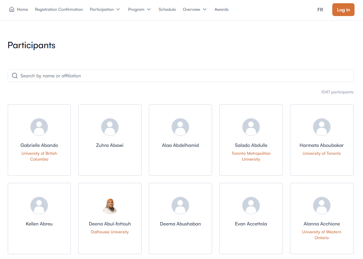Open Deena Abul-fottouh's profile photo
The width and height of the screenshot is (363, 259).
(x=110, y=206)
